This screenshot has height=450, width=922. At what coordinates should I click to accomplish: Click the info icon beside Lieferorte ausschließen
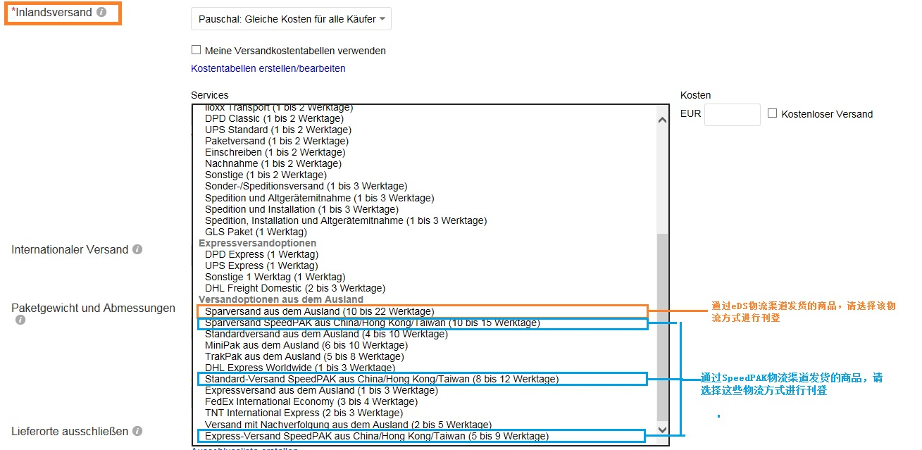click(137, 431)
